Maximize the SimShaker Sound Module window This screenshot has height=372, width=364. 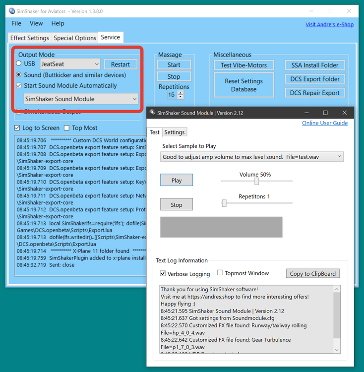click(x=325, y=113)
